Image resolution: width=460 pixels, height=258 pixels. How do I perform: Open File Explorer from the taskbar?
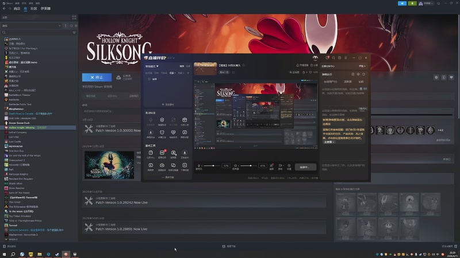click(x=40, y=254)
